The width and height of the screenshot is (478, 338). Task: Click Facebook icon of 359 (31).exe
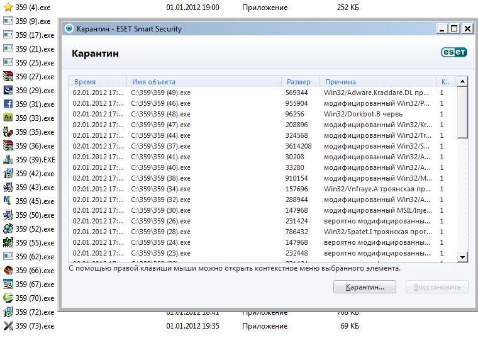click(x=8, y=104)
